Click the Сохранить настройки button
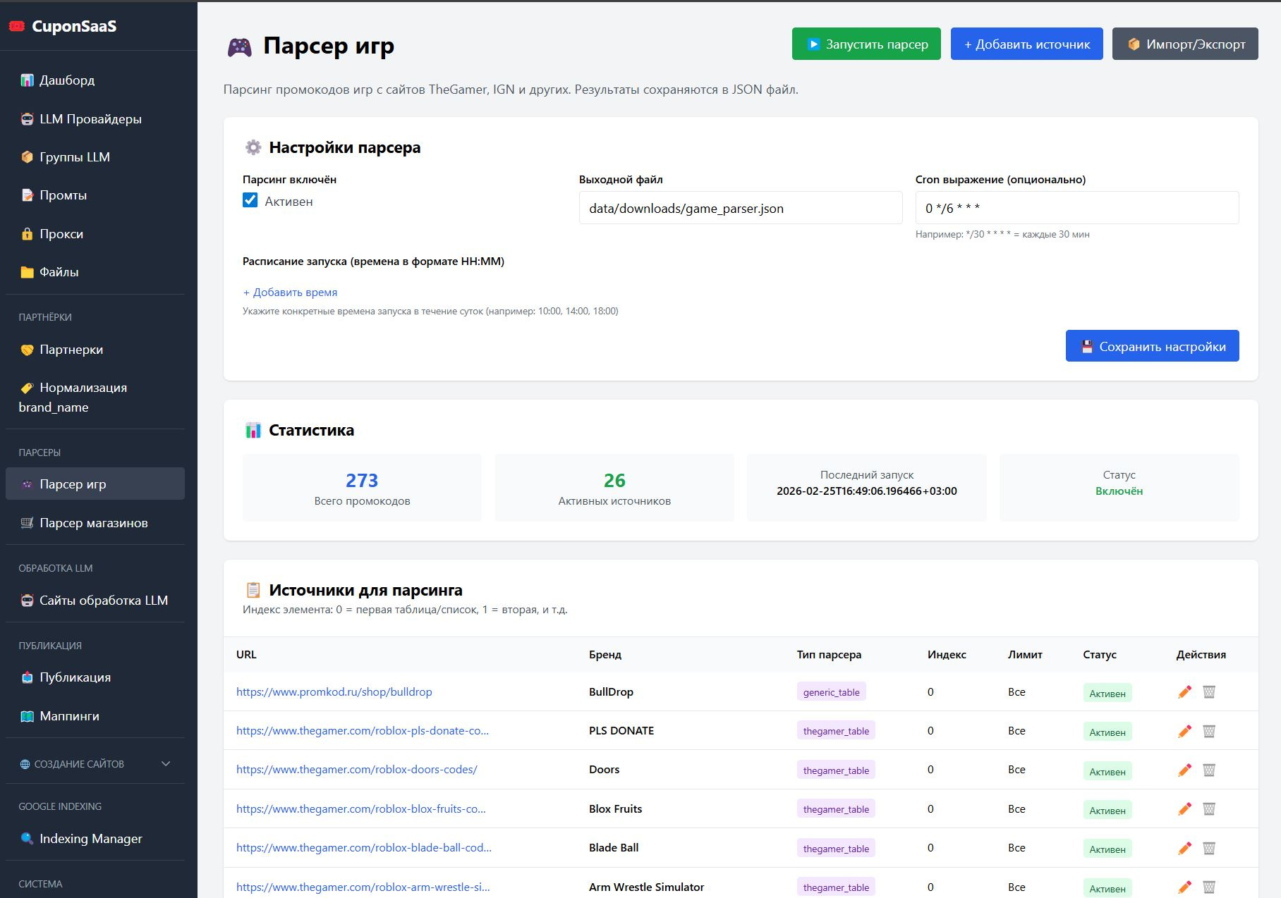The height and width of the screenshot is (898, 1281). [1152, 346]
